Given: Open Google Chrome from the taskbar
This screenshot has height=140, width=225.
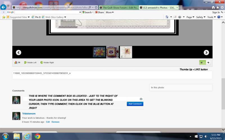Looking at the screenshot, I should click(x=37, y=136).
